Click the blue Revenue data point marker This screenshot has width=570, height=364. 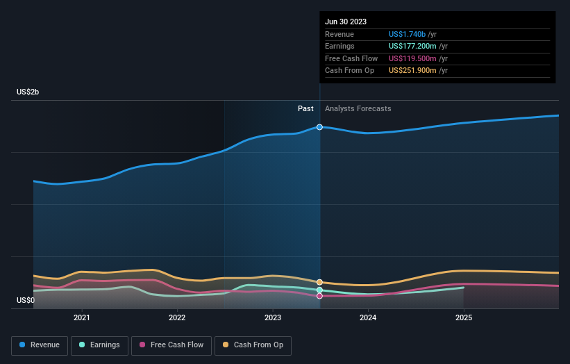tap(319, 127)
